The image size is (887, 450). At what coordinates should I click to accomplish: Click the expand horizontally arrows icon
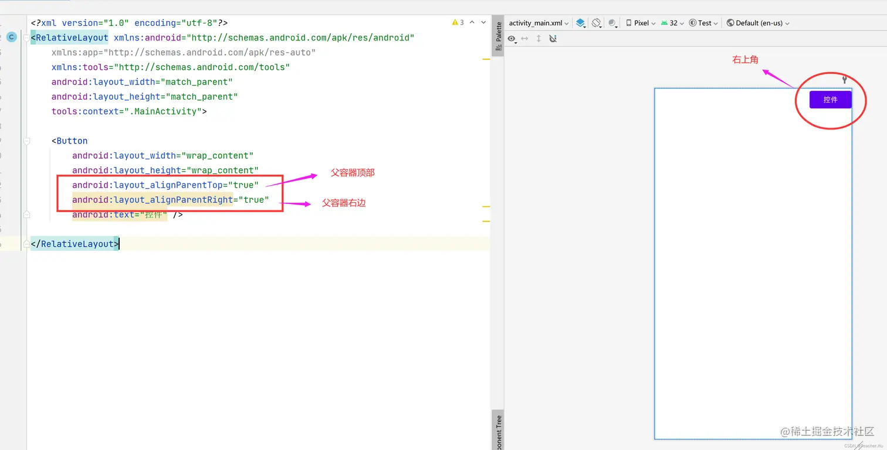524,39
